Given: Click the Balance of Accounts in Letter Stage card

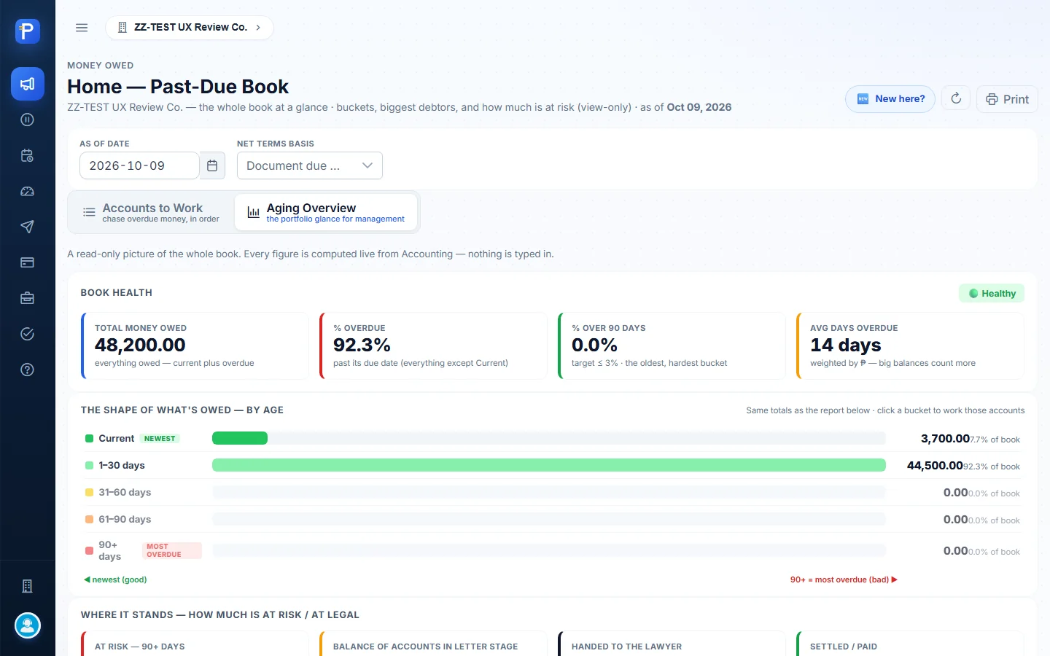Looking at the screenshot, I should click(x=433, y=644).
